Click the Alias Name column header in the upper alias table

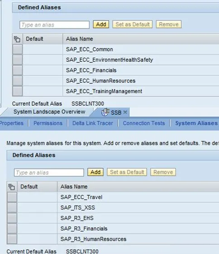pyautogui.click(x=80, y=39)
